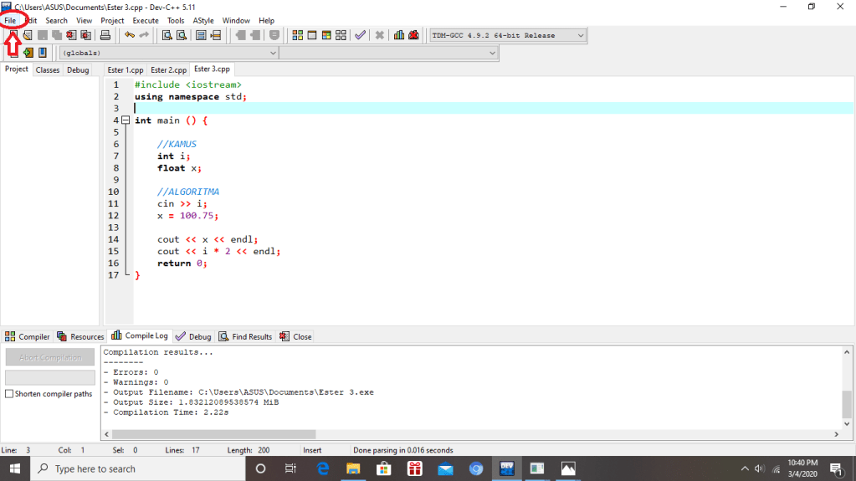
Task: Click the Run program window icon
Action: click(x=312, y=35)
